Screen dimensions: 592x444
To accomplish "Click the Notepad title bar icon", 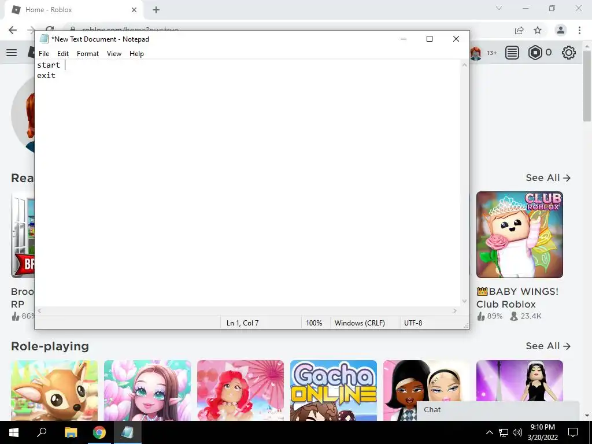I will [x=44, y=39].
